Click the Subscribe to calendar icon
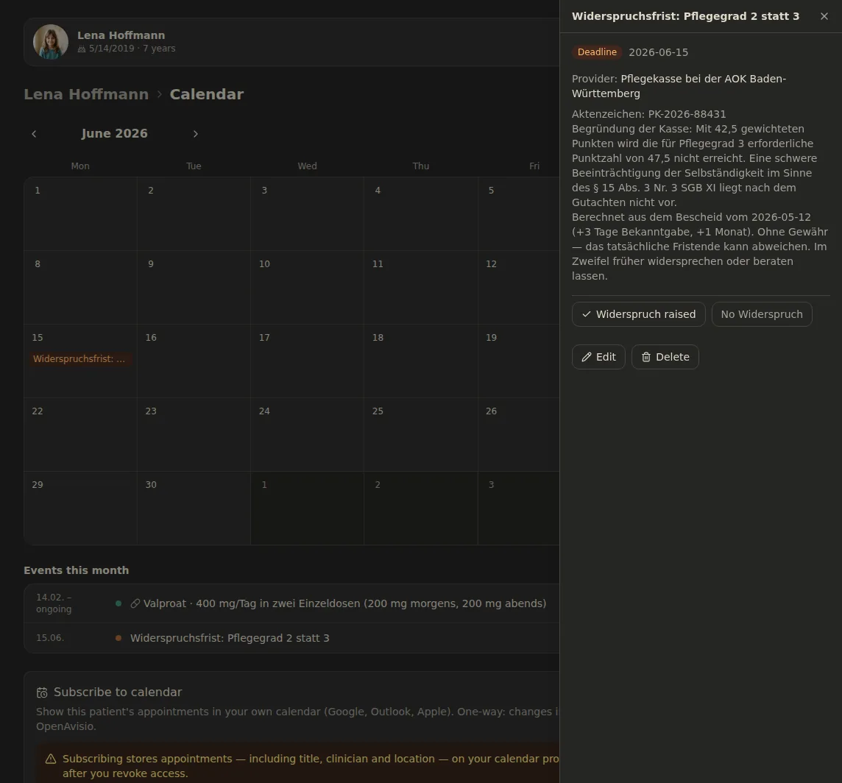The height and width of the screenshot is (783, 842). tap(42, 692)
